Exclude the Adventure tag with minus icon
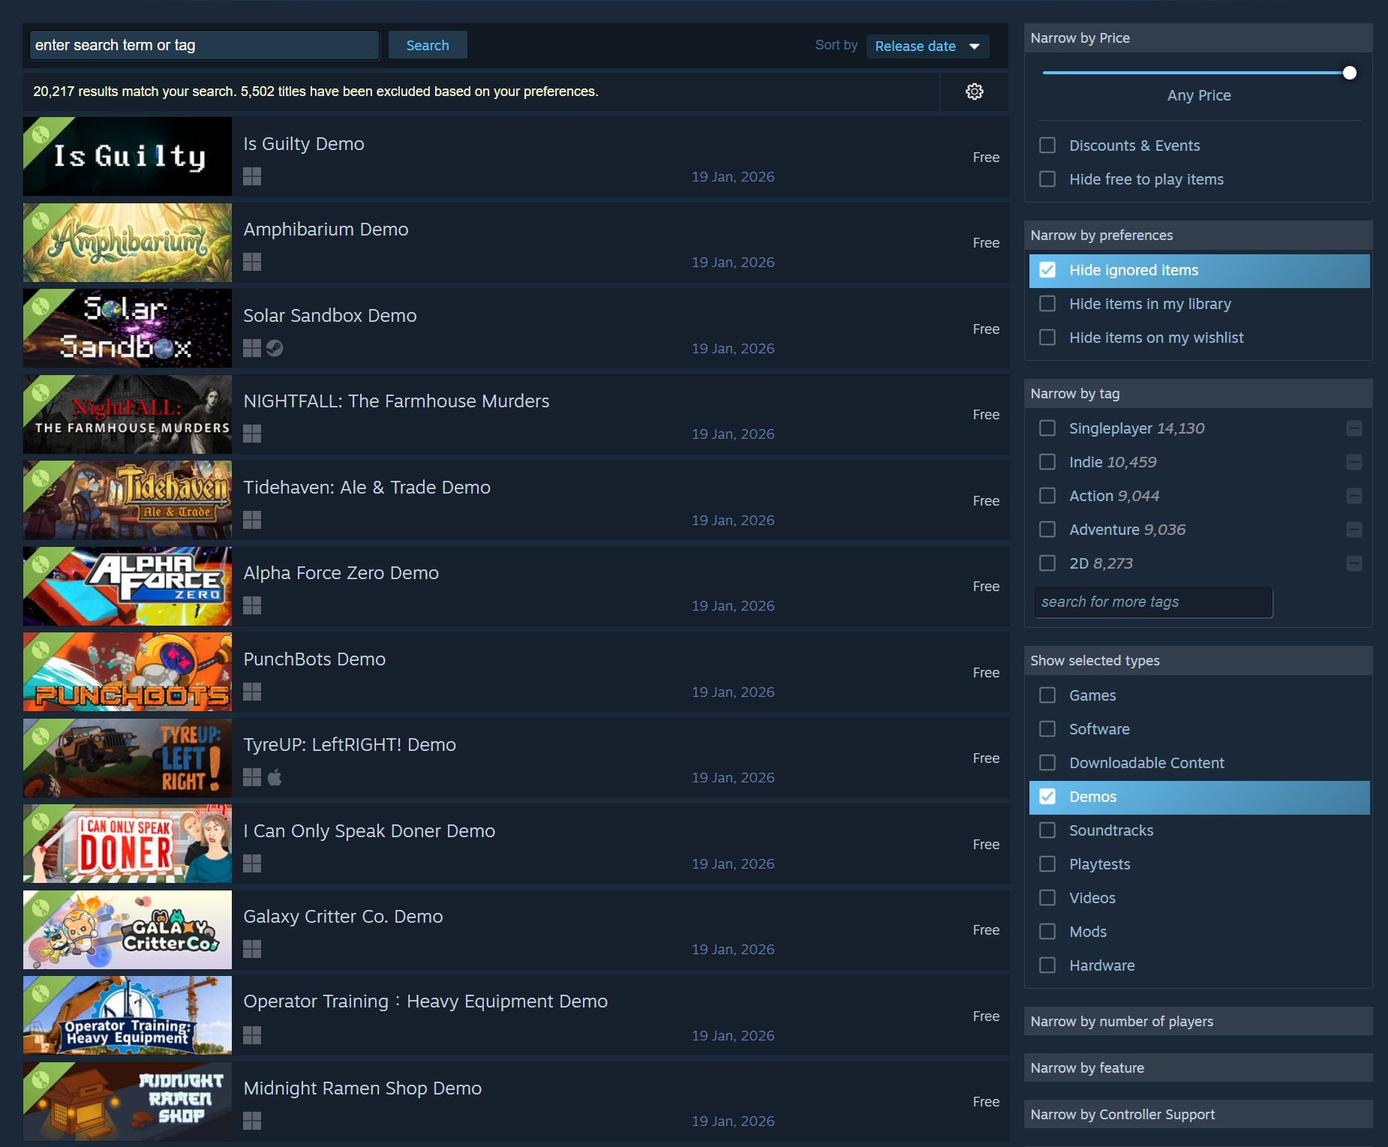 click(x=1354, y=530)
